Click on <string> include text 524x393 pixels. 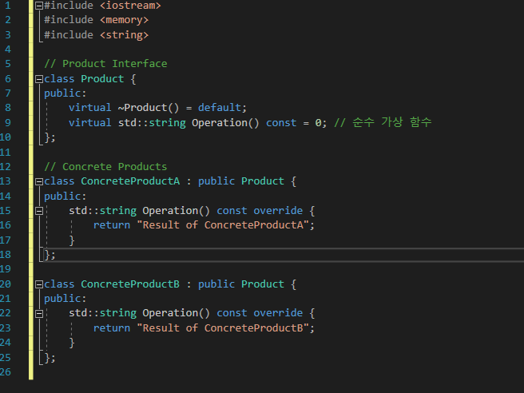point(124,35)
